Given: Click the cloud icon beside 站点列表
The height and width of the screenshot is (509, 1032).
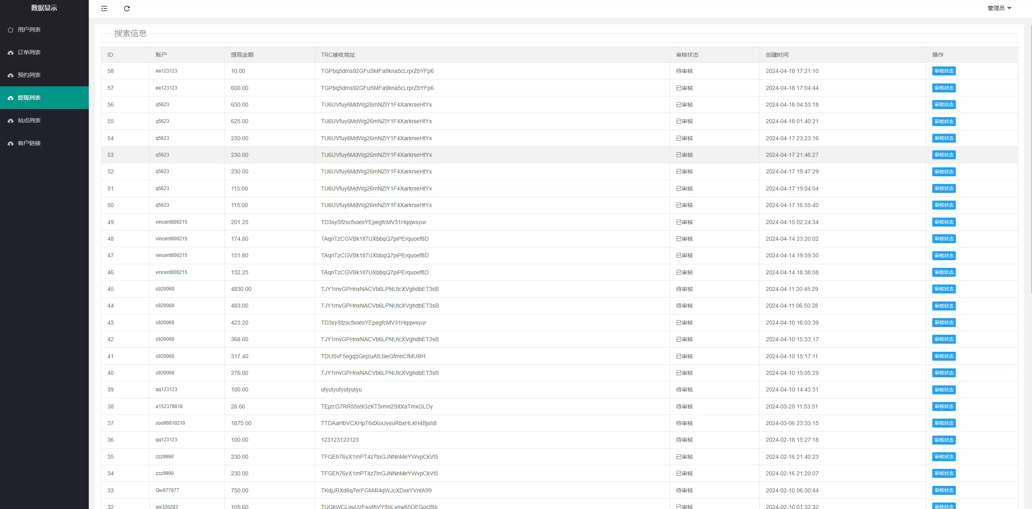Looking at the screenshot, I should pos(11,120).
